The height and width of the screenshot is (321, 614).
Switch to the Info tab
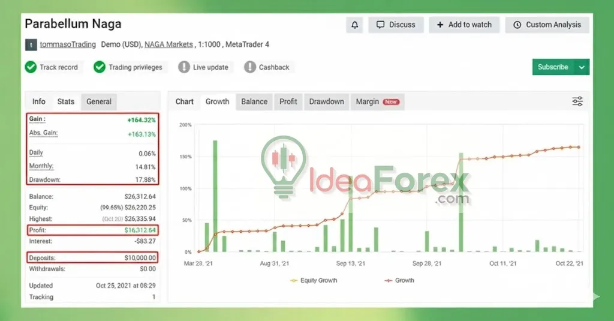click(x=39, y=101)
